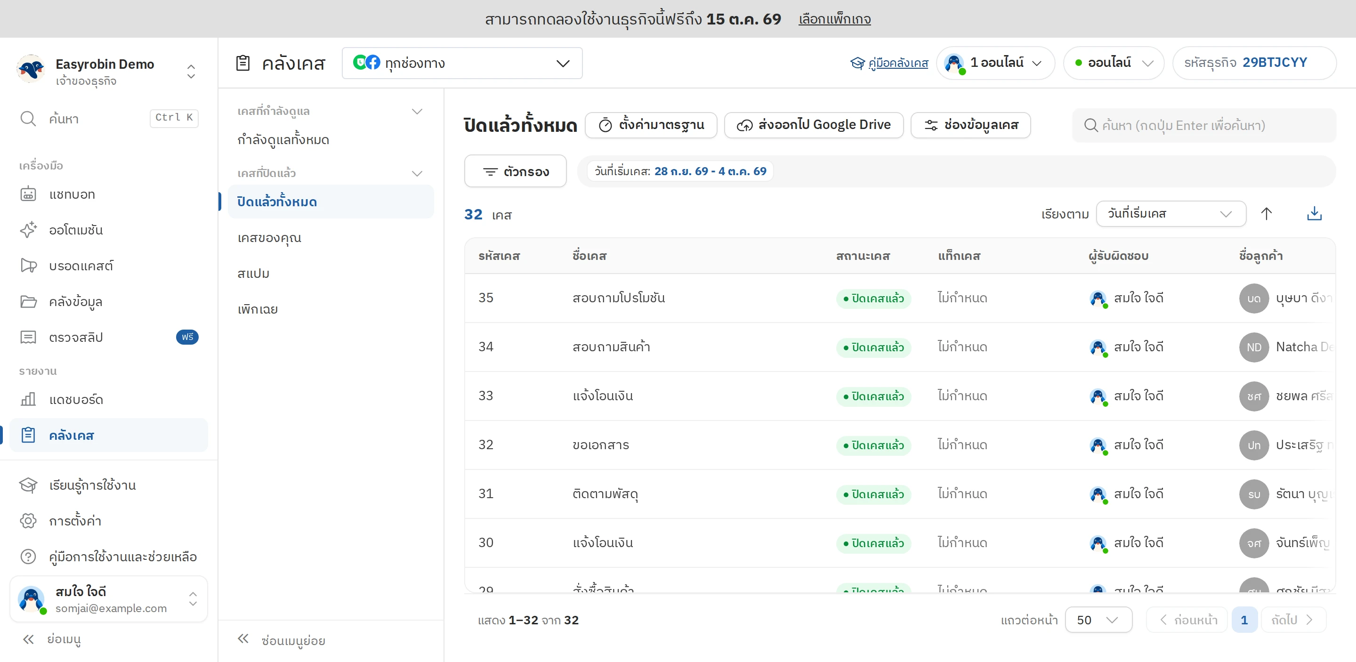Select ปิดแล้วทั้งหมด menu item
1356x662 pixels.
coord(331,202)
